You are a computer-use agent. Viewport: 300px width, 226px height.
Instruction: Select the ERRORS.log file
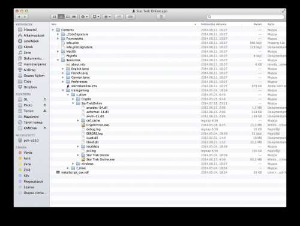(x=94, y=133)
